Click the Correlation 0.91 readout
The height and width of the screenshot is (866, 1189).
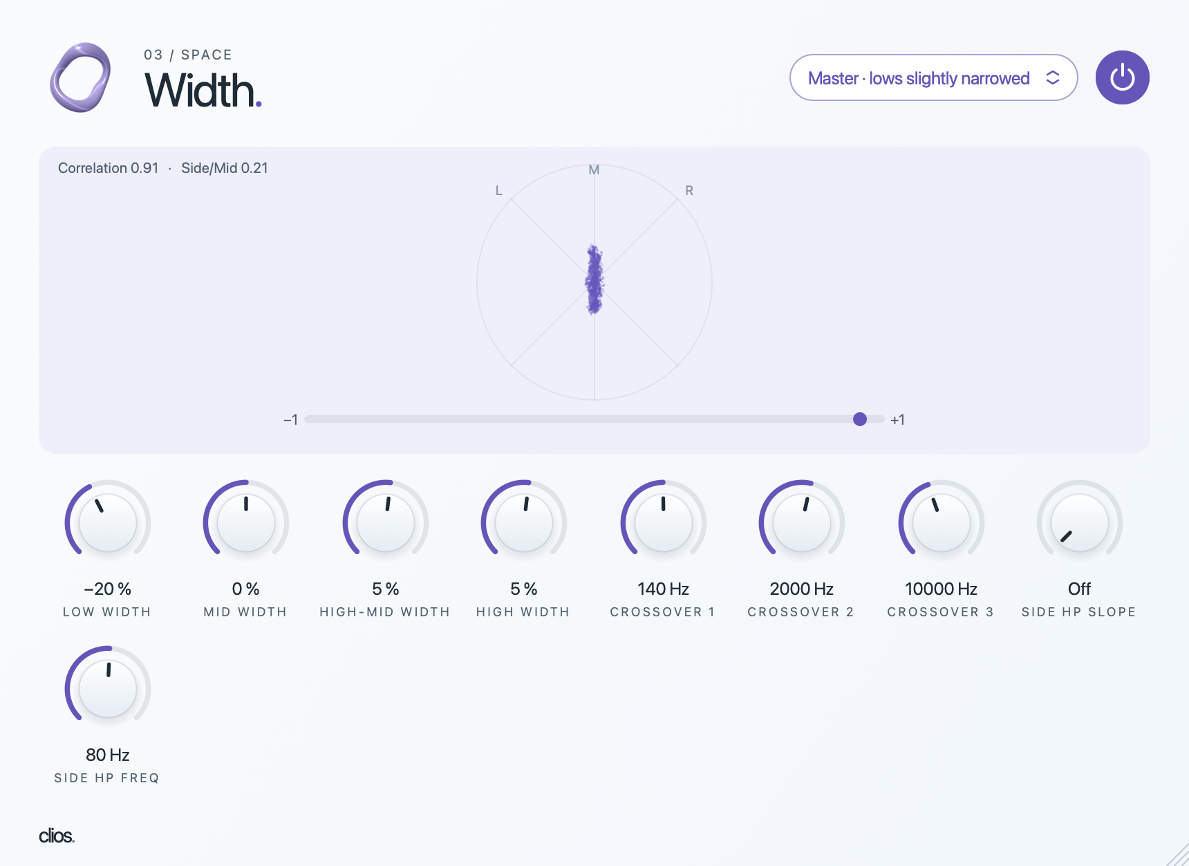coord(108,168)
